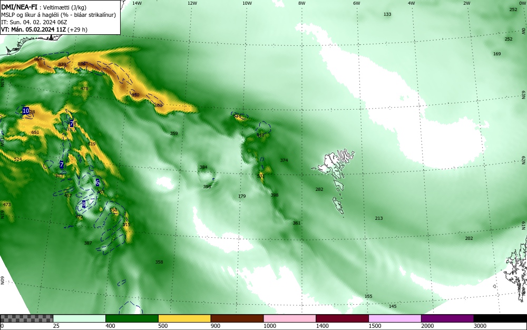Click the CAPE value 359
Viewport: 527px width, 330px height.
tap(174, 133)
